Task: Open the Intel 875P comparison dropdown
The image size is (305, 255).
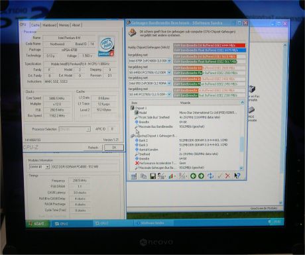Action: (x=169, y=61)
